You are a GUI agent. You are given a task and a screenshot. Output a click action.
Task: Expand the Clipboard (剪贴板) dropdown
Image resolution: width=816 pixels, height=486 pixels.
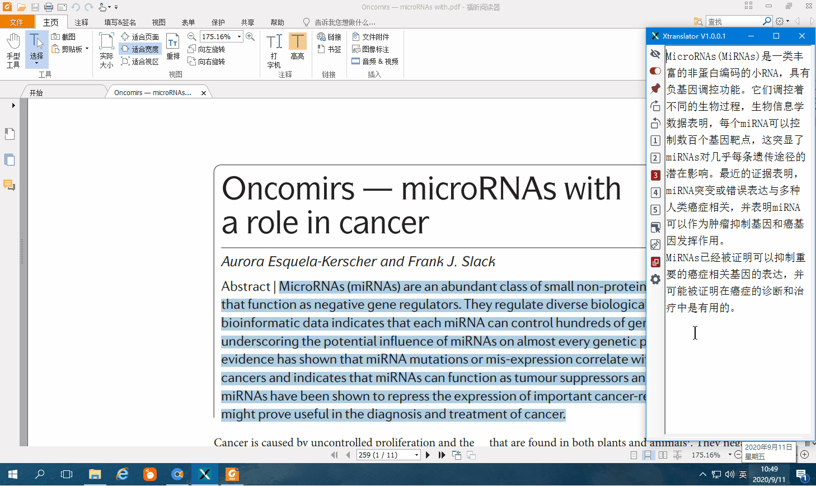[x=87, y=49]
